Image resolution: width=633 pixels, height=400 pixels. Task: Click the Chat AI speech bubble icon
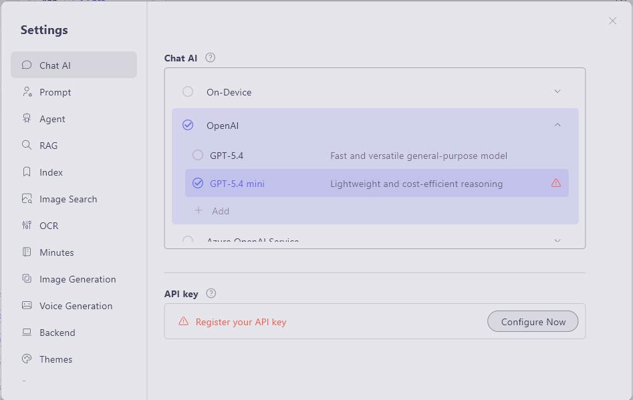pos(27,65)
